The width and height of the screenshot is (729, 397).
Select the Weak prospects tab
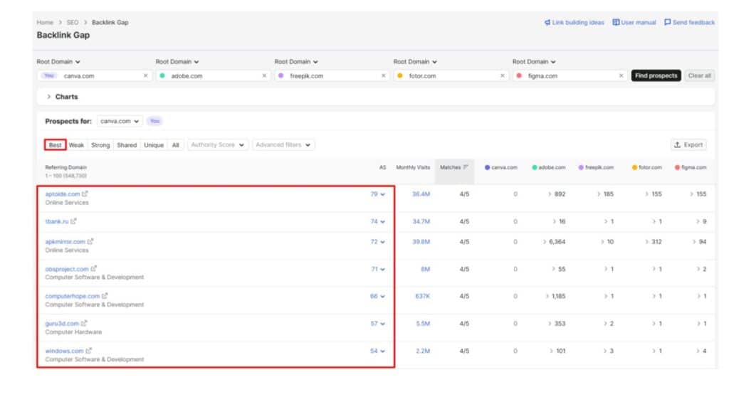76,145
